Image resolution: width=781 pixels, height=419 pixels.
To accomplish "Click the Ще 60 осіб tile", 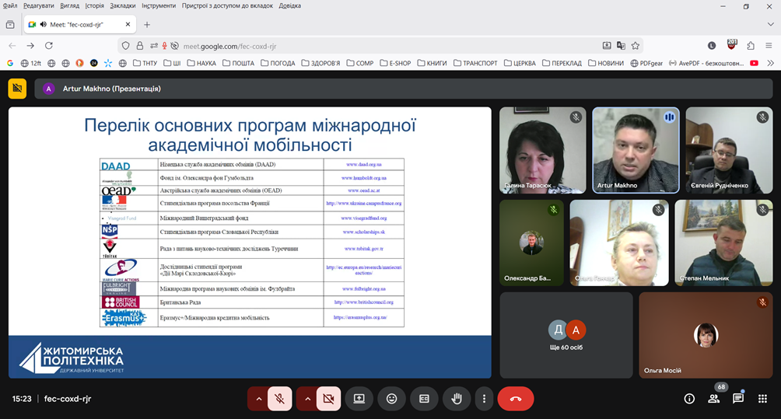I will 566,334.
